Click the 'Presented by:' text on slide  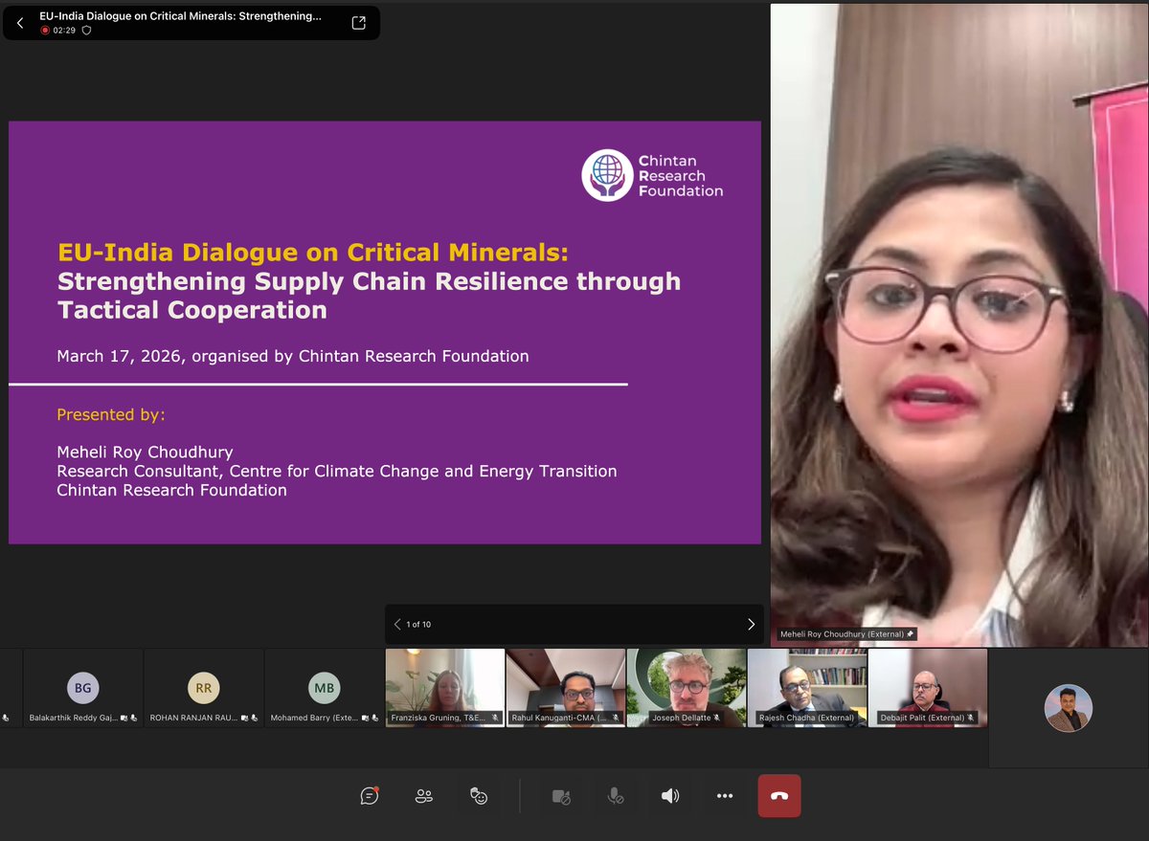pos(111,414)
